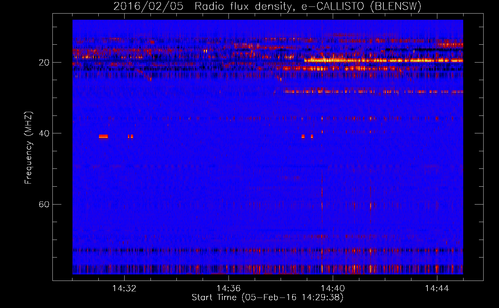Click the 20 MHz frequency tick label
This screenshot has width=499, height=308.
[44, 63]
